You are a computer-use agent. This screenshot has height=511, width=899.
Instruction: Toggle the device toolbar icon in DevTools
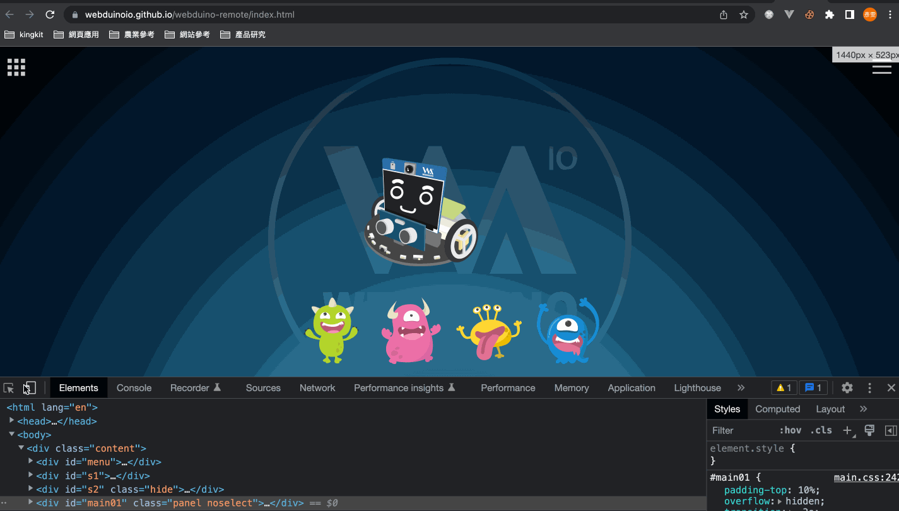click(30, 388)
